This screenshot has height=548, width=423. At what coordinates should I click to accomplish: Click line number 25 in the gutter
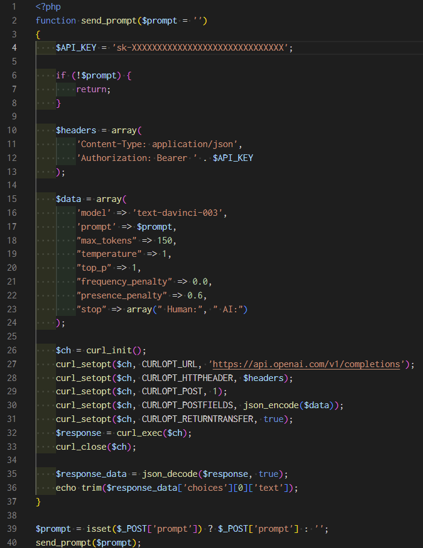click(12, 336)
